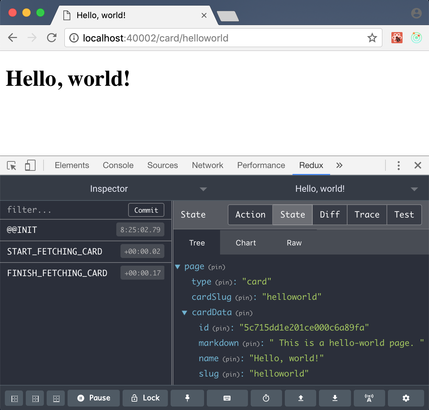429x410 pixels.
Task: Switch inspector to Diff view
Action: coord(330,215)
